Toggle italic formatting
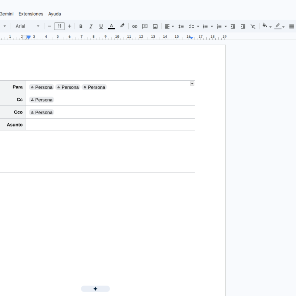 [91, 26]
